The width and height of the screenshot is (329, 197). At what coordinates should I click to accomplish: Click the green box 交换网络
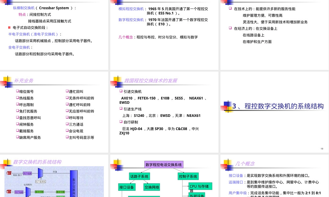[152, 187]
